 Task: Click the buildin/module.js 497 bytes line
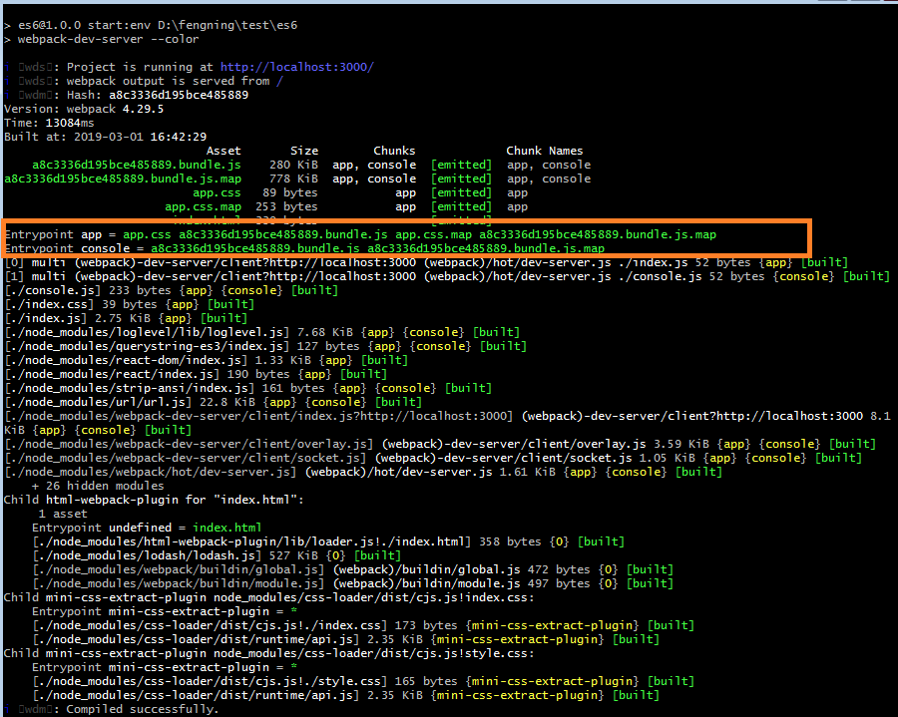tap(353, 583)
